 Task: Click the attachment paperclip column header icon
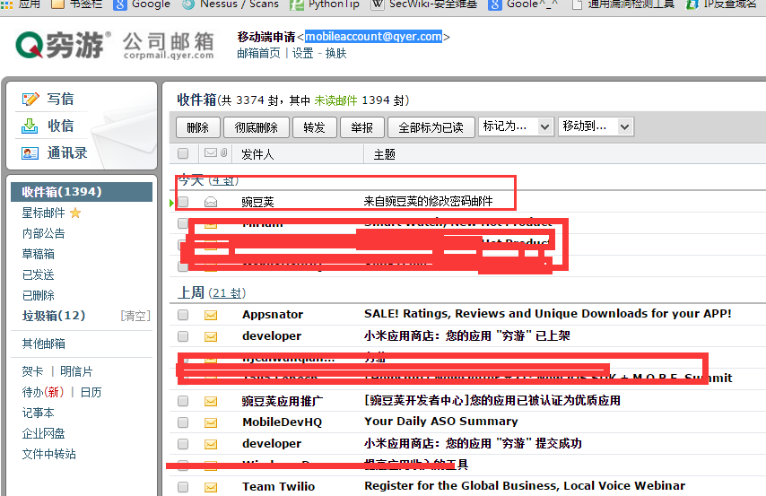pyautogui.click(x=223, y=153)
